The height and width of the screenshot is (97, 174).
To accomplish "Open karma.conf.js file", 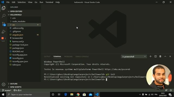I will 24,41.
